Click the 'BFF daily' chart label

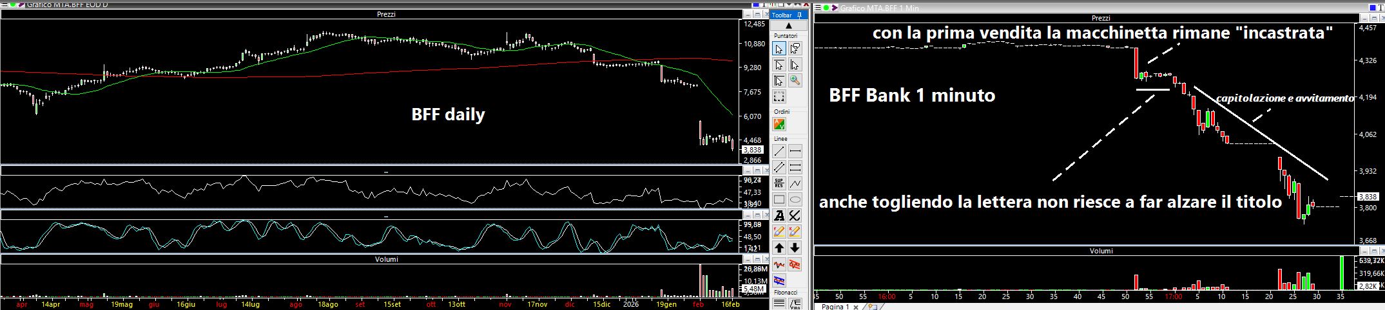point(448,115)
